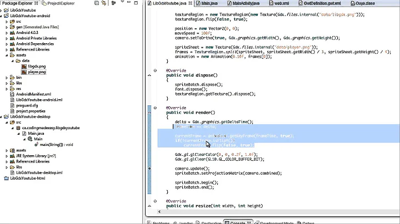
Task: Click Referenced Libraries icon in desktop project
Action: click(x=12, y=161)
